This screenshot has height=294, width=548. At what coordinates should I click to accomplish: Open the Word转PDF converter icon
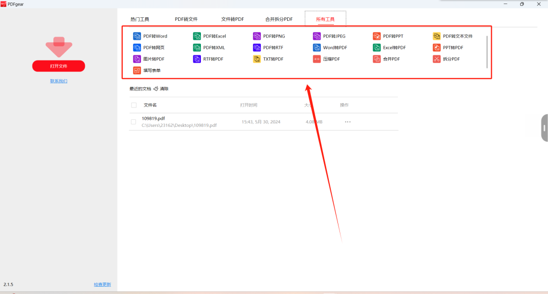[317, 48]
